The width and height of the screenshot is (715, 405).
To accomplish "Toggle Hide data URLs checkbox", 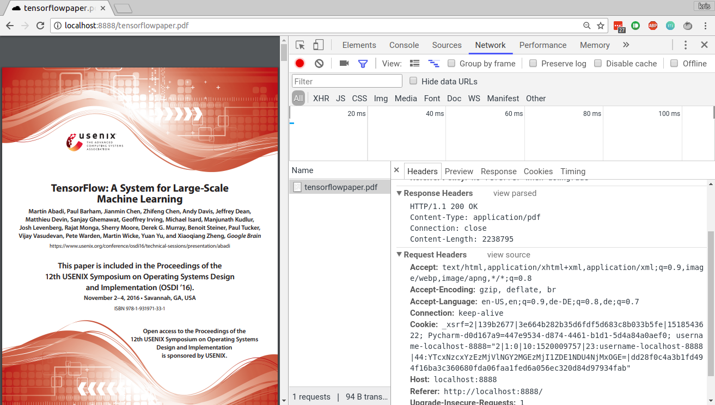I will [413, 81].
